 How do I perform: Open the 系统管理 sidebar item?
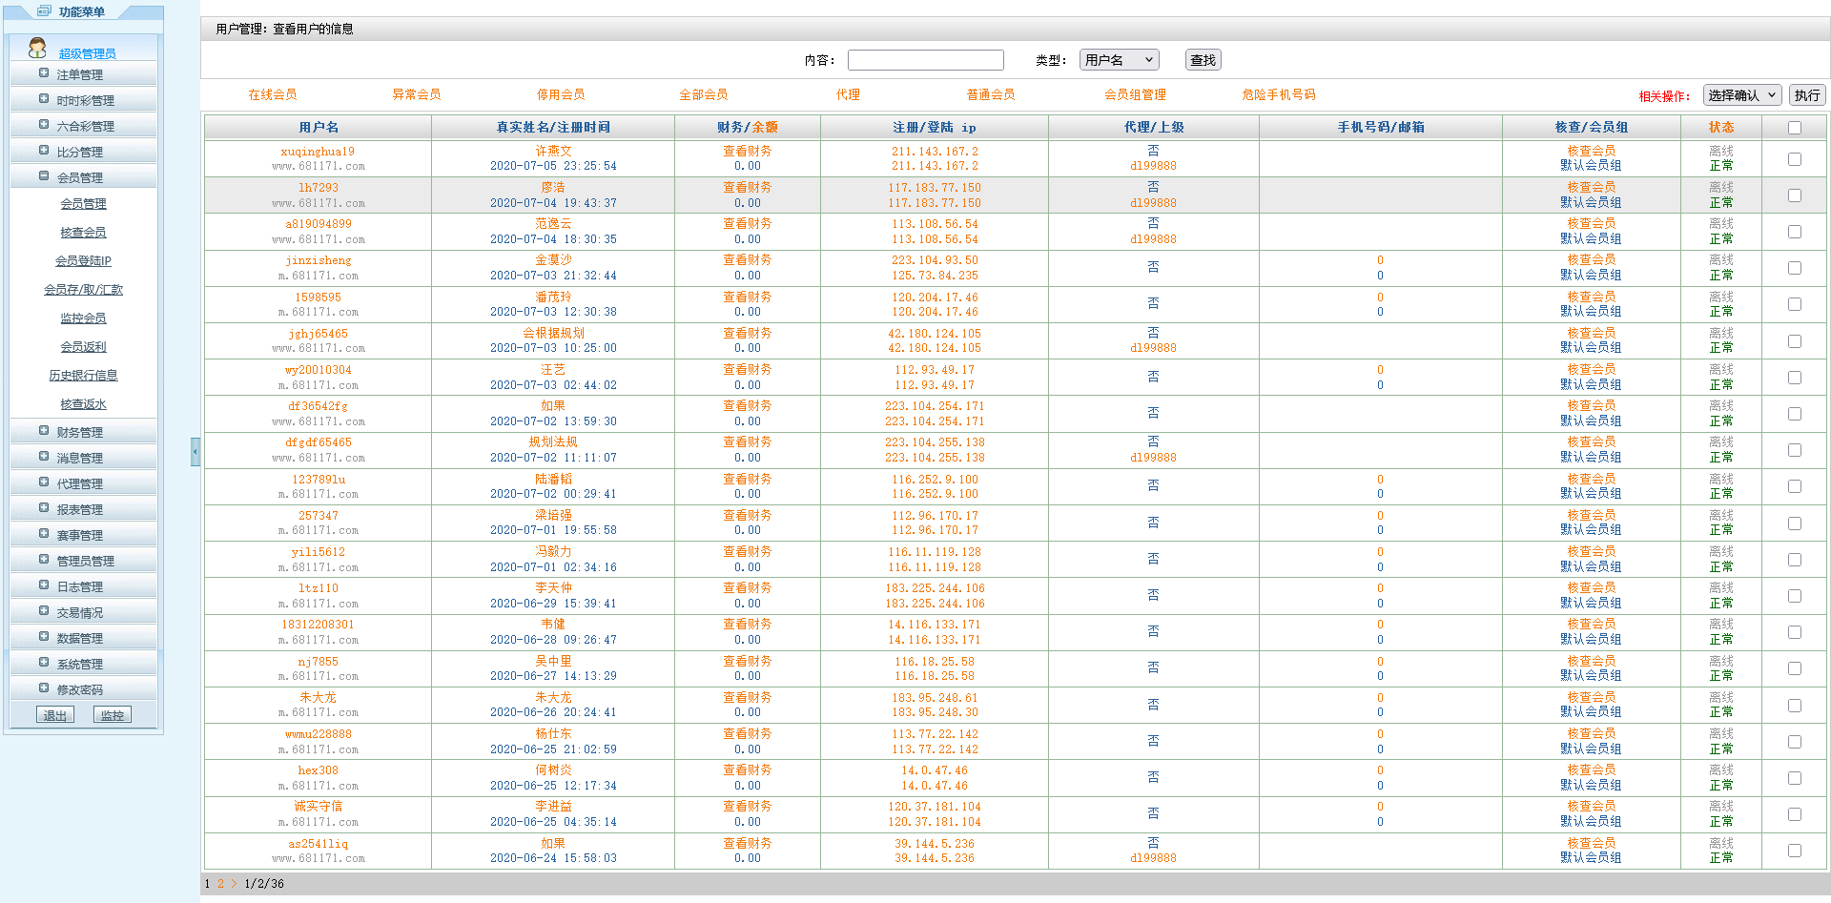pos(41,663)
